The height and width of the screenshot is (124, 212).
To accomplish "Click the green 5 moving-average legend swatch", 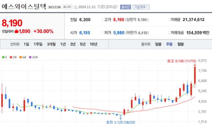I will pyautogui.click(x=3, y=57).
